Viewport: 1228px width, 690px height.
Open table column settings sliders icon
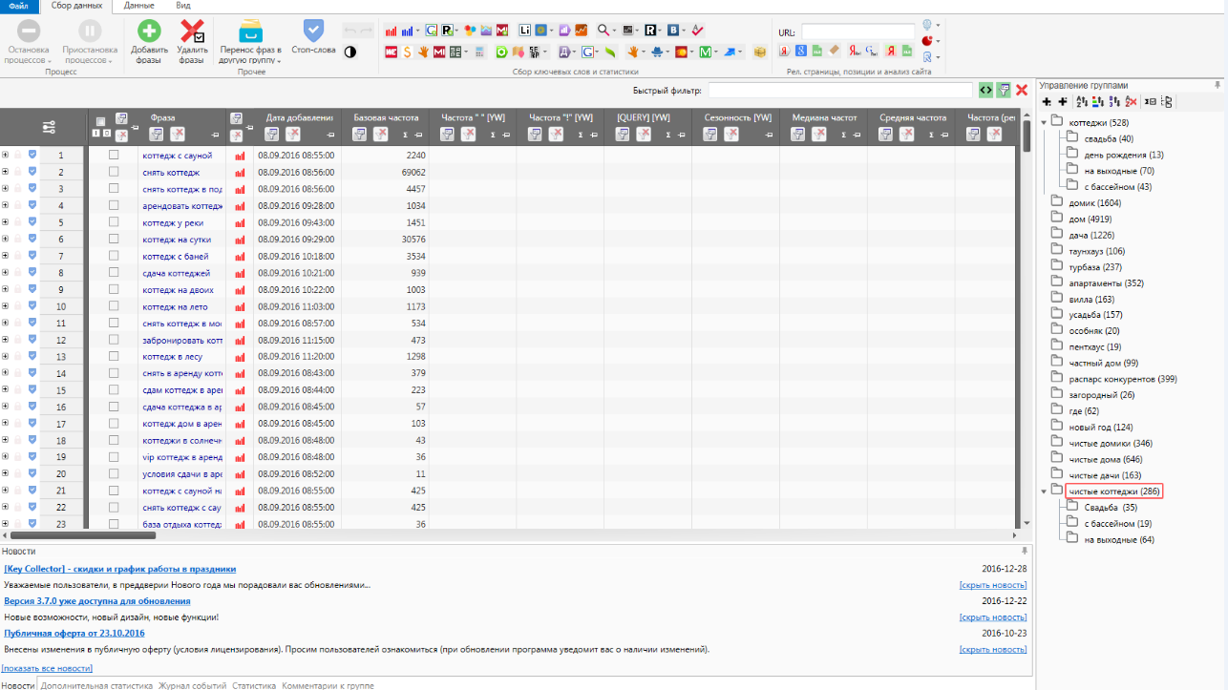coord(50,127)
